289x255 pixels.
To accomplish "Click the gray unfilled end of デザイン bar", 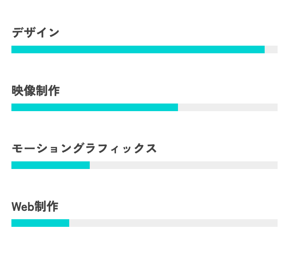I will pos(271,49).
